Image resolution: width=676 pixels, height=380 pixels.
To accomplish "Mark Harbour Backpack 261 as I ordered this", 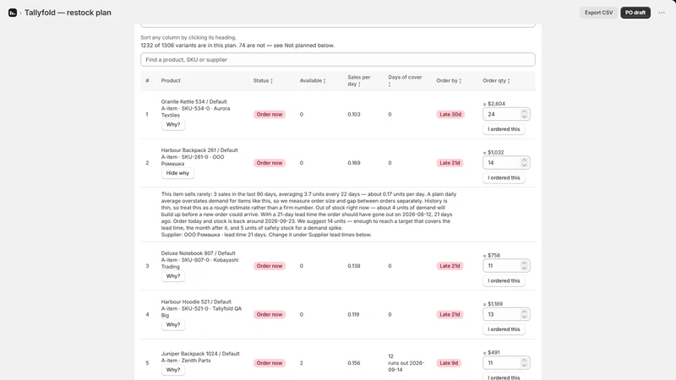I will click(504, 178).
